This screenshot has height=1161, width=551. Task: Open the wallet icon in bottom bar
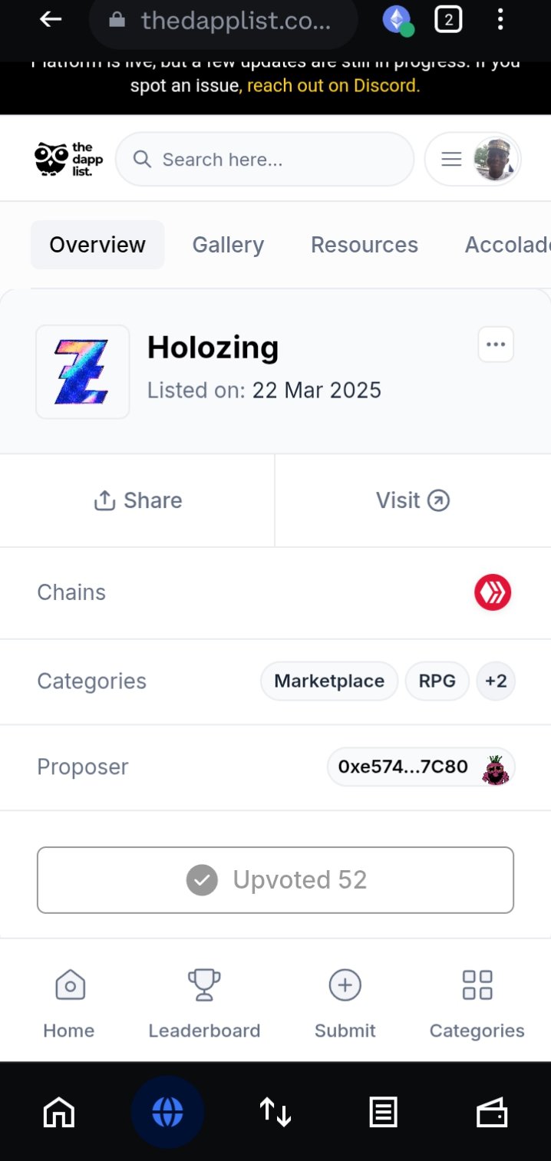coord(492,1112)
